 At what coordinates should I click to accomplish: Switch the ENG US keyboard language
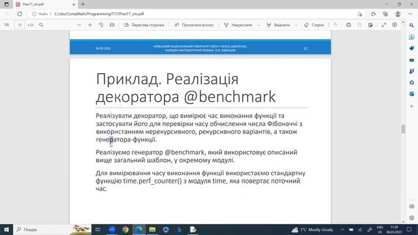(379, 229)
